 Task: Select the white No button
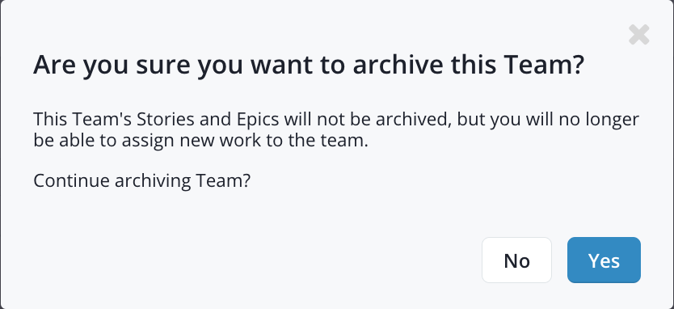(x=516, y=260)
